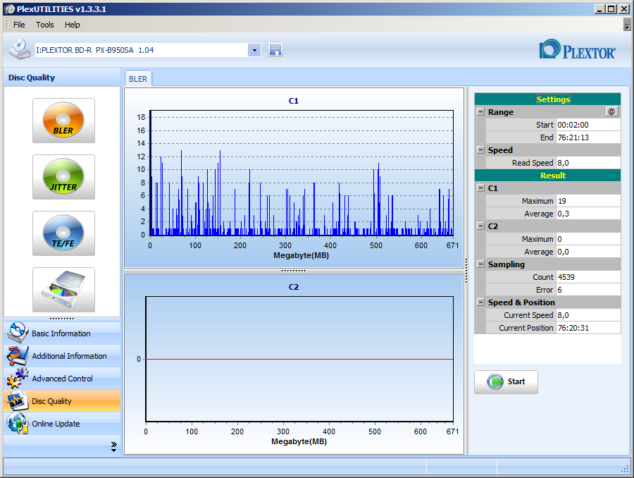Collapse the C2 result group
634x478 pixels.
tap(480, 226)
